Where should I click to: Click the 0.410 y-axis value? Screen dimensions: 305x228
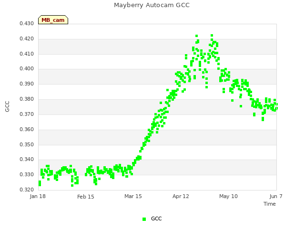point(27,54)
